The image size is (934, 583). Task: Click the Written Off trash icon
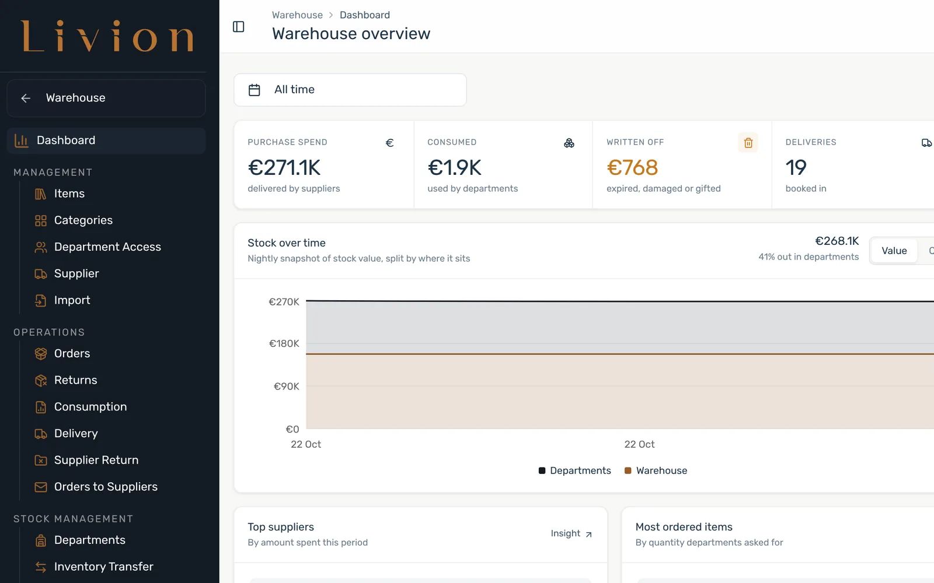tap(748, 143)
